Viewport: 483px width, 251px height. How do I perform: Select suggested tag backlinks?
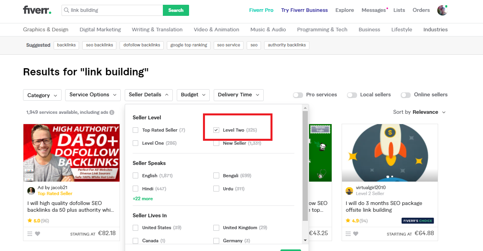(x=66, y=45)
